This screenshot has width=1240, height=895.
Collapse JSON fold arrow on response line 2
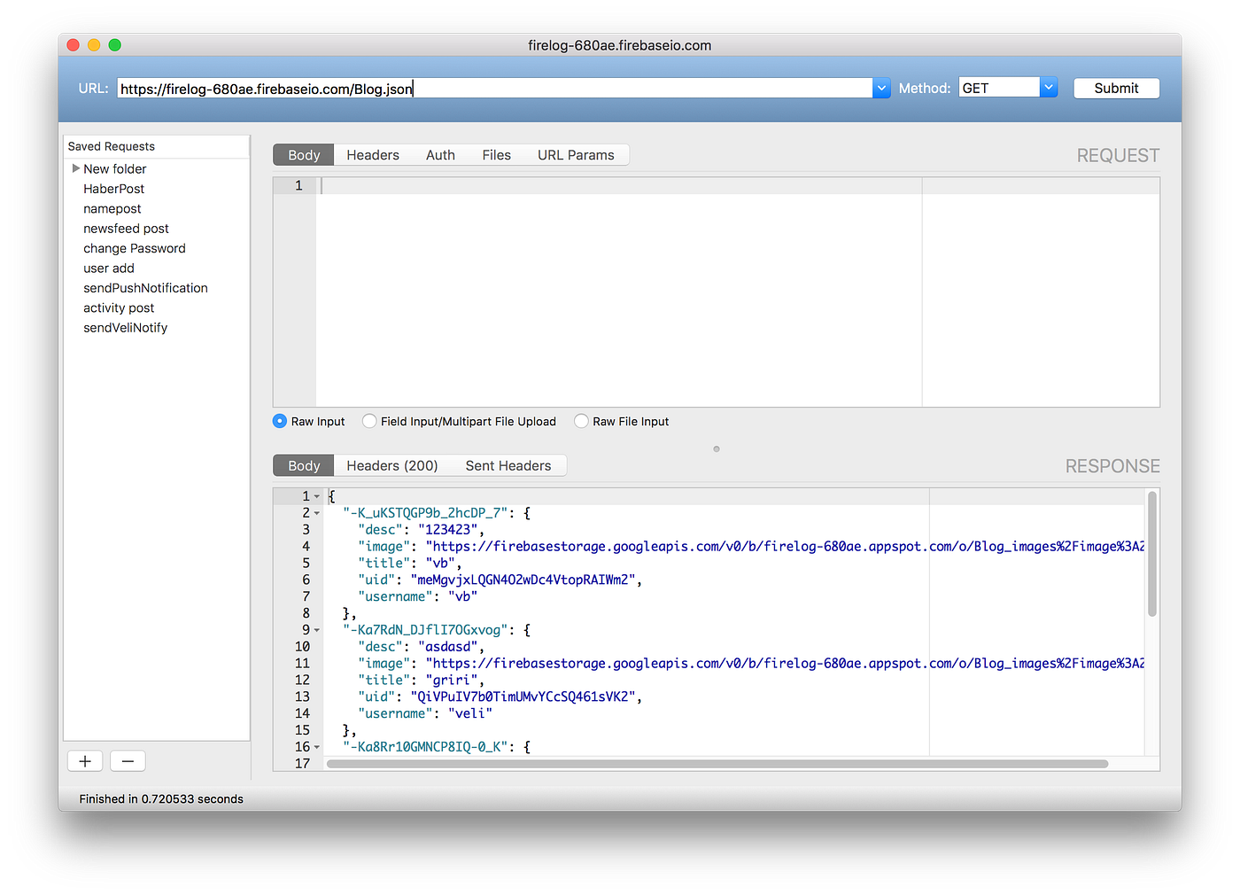(x=317, y=513)
